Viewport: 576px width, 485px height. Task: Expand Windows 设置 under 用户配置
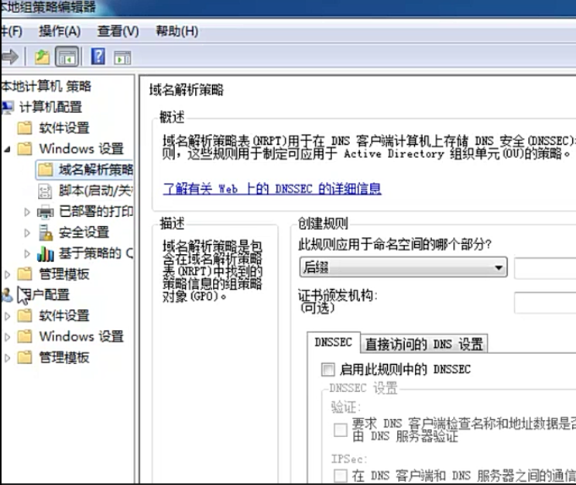tap(7, 337)
